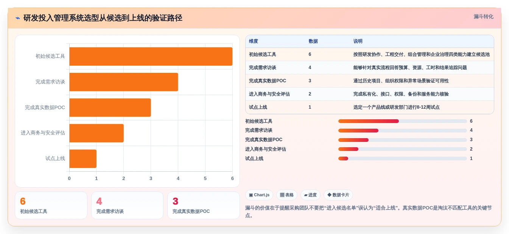Click the chart axis label 进入商务与安全评估

tap(43, 133)
